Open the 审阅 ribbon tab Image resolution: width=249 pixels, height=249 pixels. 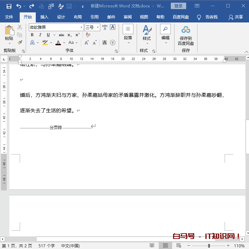(127, 17)
